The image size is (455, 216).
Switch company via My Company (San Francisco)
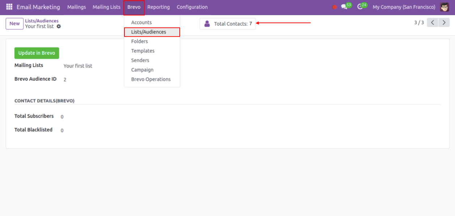pos(404,7)
